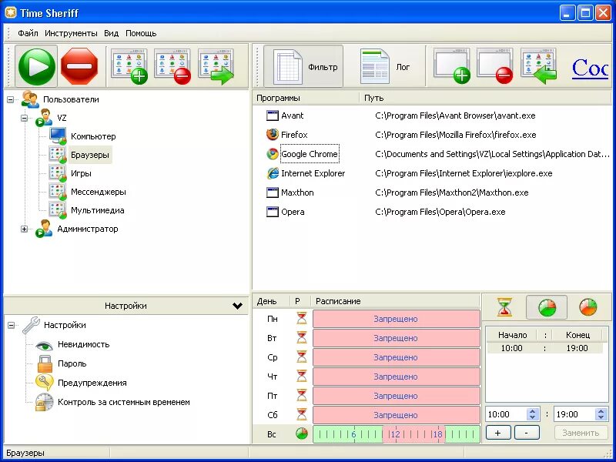Screen dimensions: 616x462
Task: Open Контроль за системным временем
Action: [x=123, y=402]
